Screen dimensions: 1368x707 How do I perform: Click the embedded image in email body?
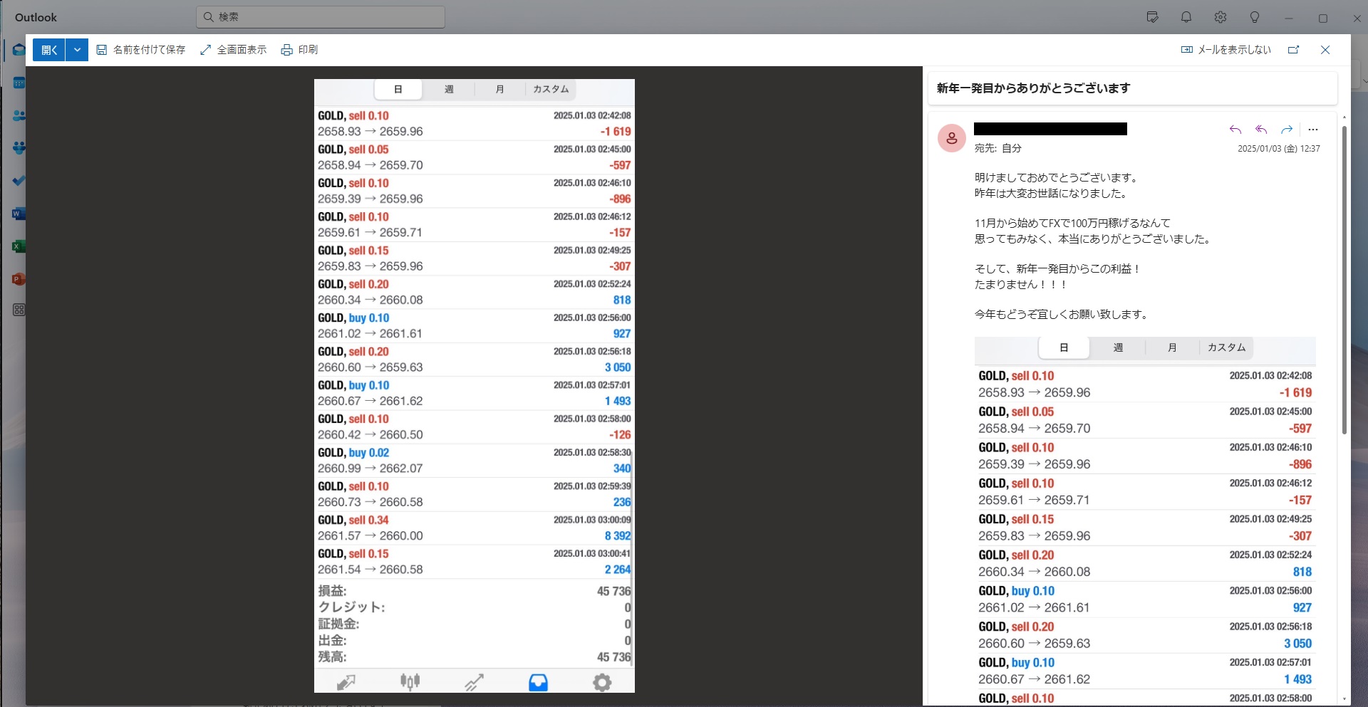coord(1145,520)
